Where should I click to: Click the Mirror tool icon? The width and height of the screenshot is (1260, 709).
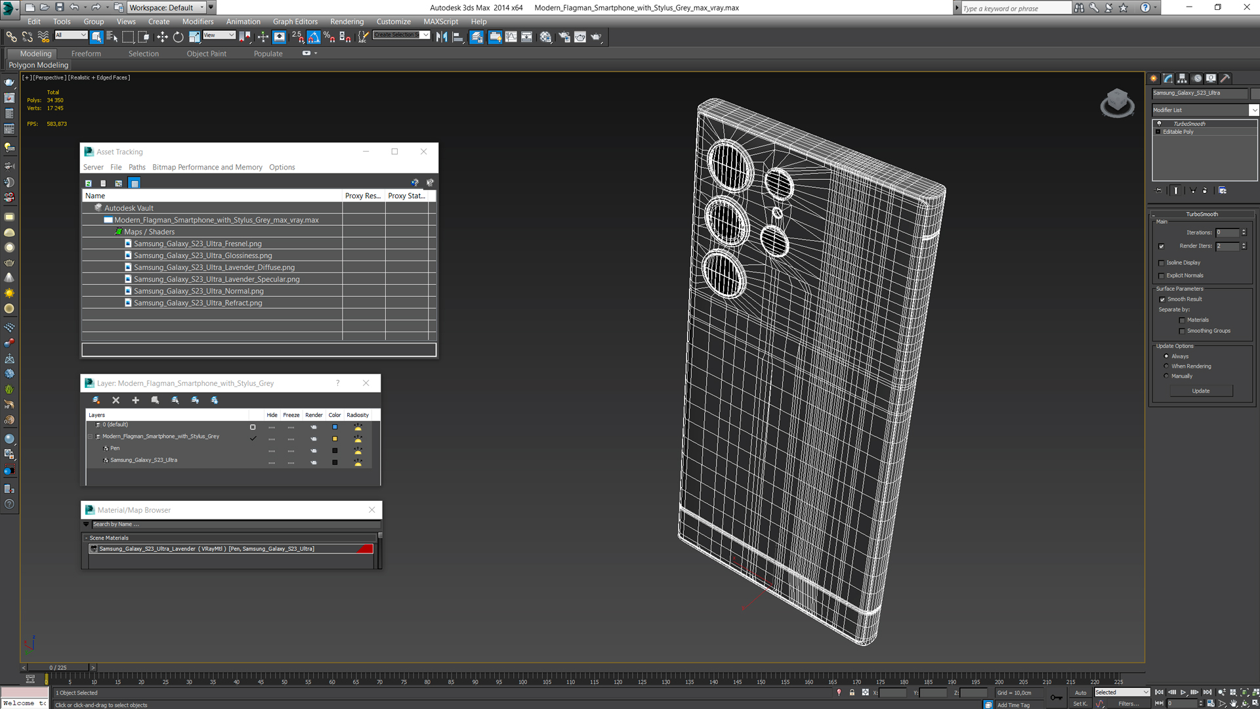point(442,37)
